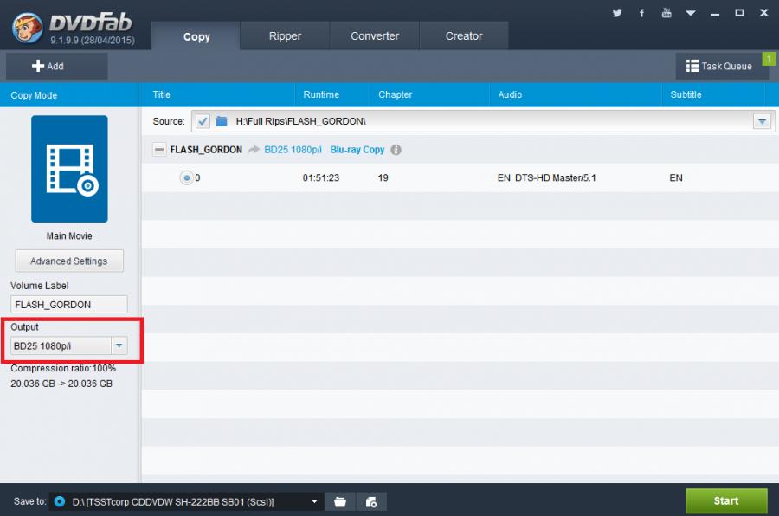Click the Chapter column header

click(x=395, y=94)
